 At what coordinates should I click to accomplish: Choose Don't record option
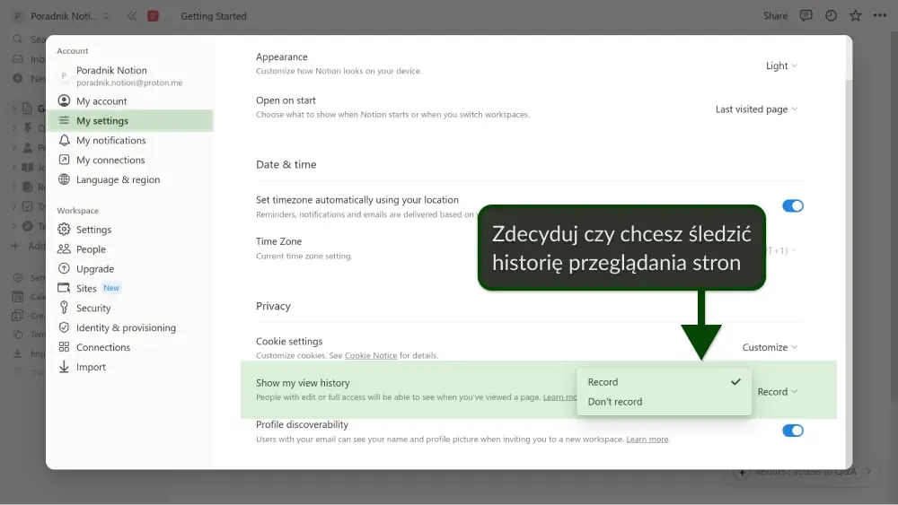pos(664,402)
